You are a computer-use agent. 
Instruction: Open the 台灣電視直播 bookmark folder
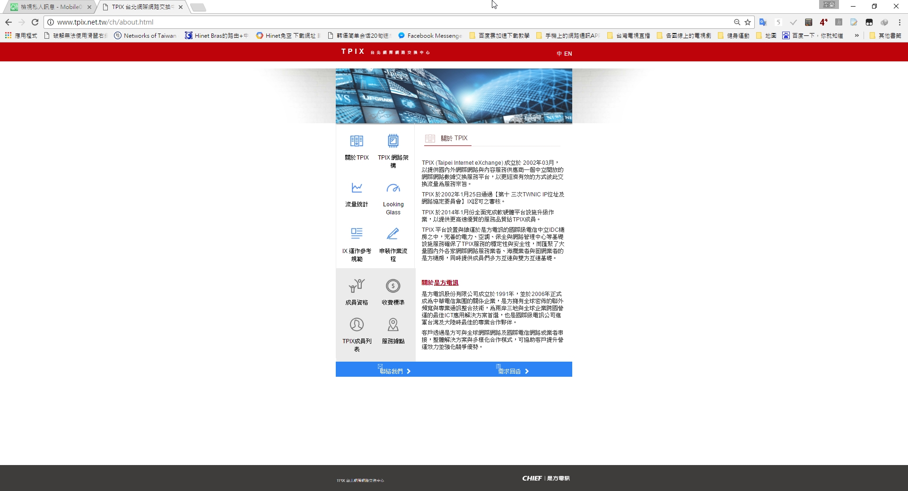[x=629, y=35]
